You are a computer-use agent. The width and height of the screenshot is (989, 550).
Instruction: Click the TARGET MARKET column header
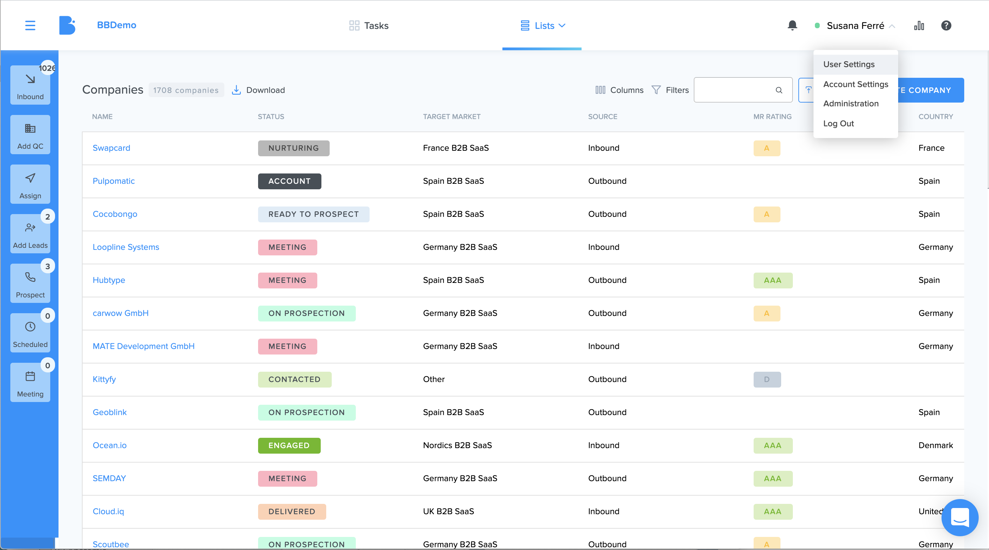tap(451, 116)
